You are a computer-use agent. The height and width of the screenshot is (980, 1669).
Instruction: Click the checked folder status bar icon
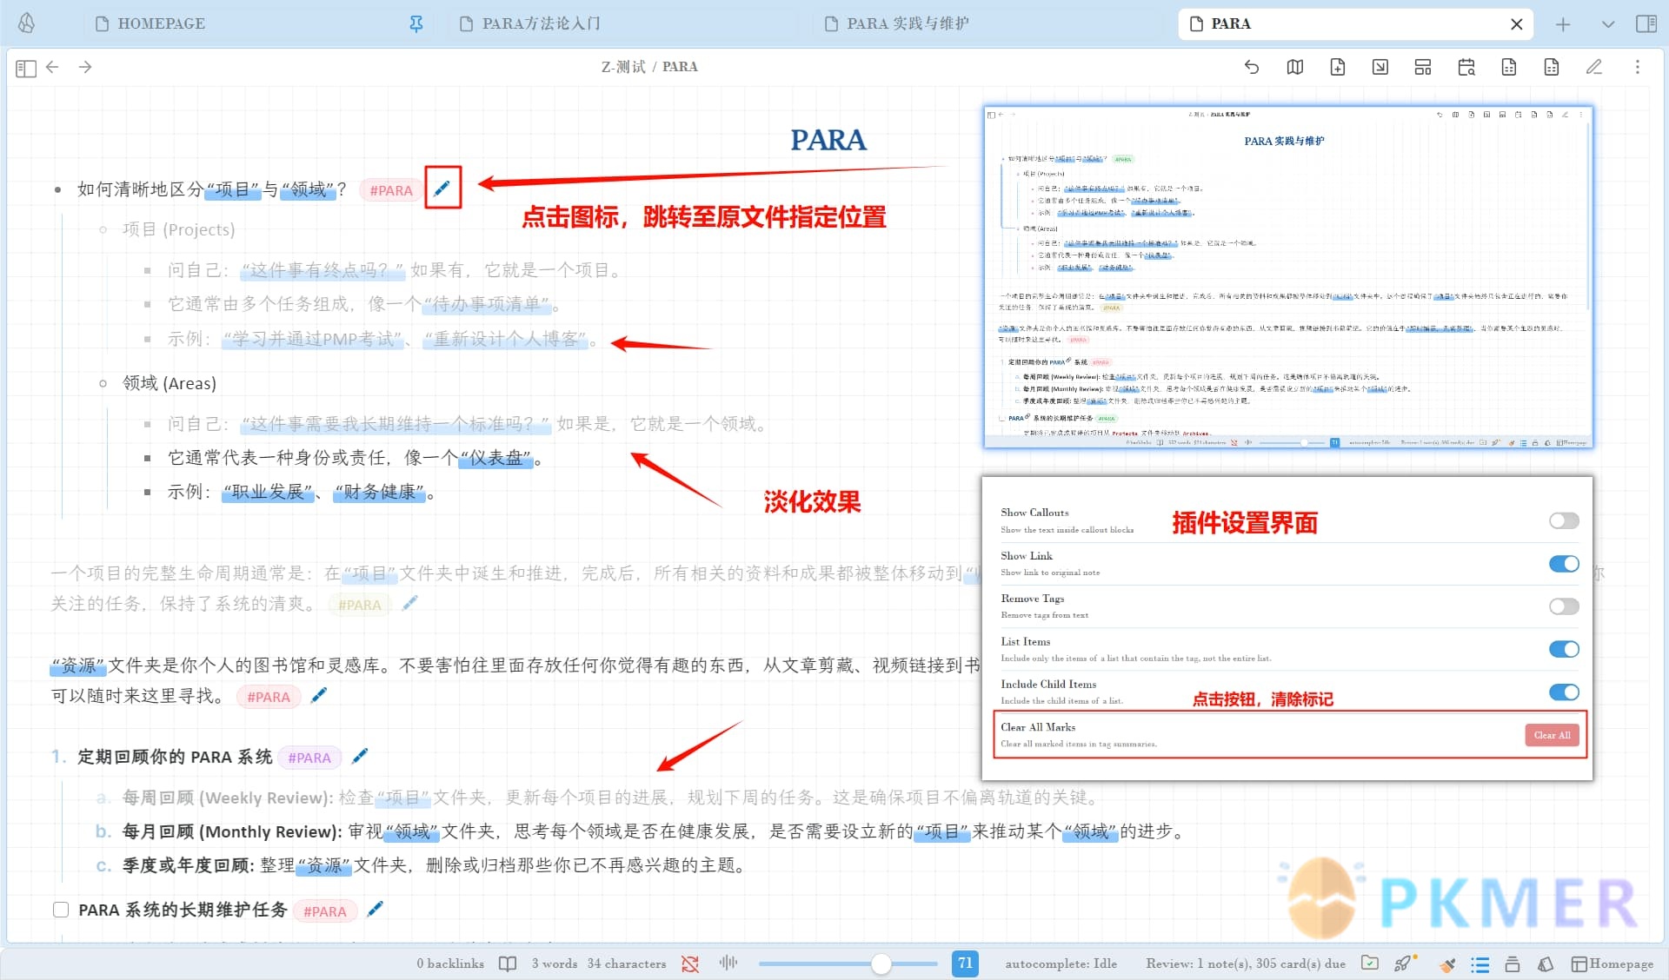pos(1370,963)
